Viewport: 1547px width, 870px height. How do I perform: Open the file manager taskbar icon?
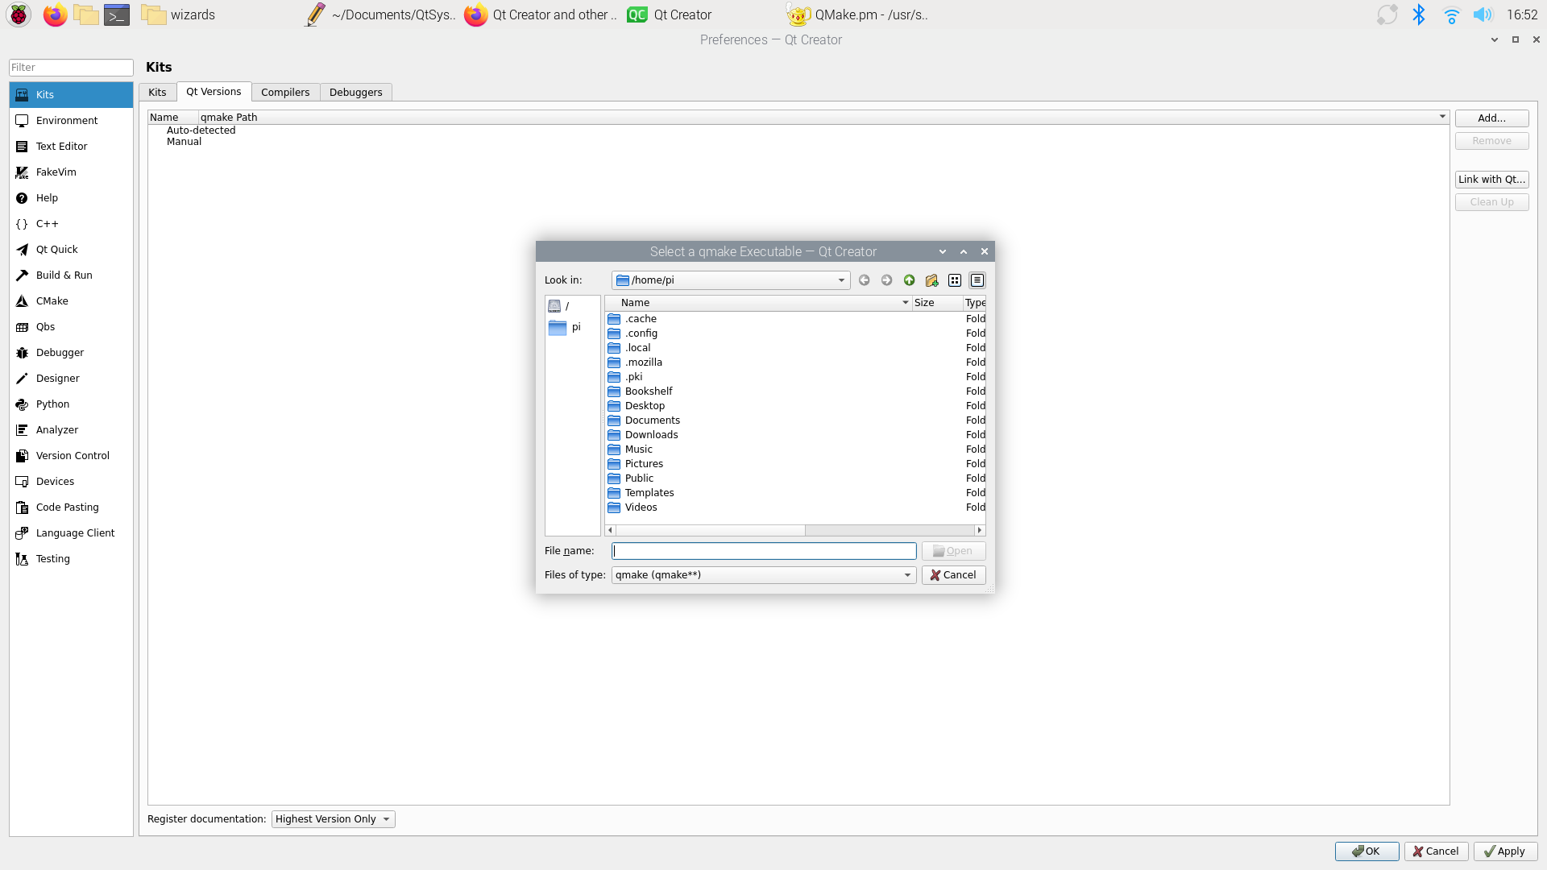[x=85, y=14]
